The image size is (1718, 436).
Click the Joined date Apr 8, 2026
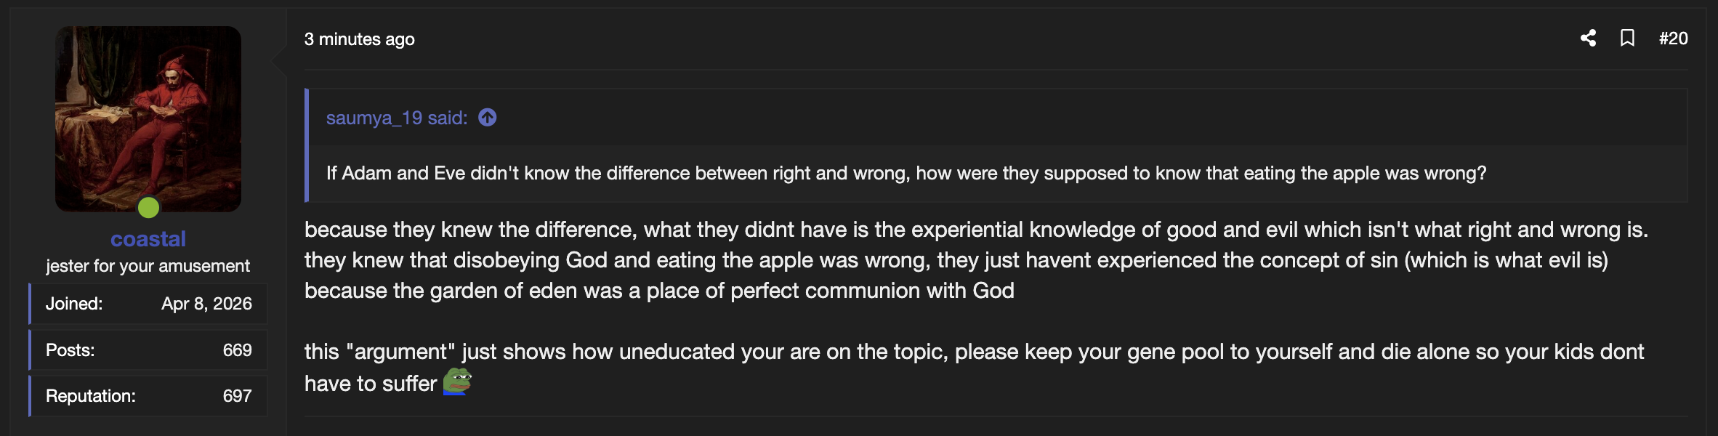(x=206, y=304)
